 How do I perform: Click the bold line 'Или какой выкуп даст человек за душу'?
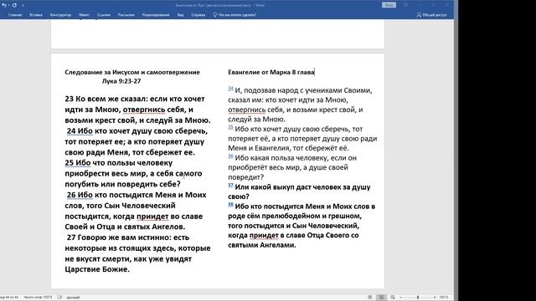(303, 187)
